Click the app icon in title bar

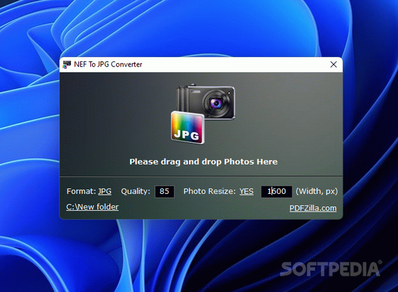coord(67,64)
